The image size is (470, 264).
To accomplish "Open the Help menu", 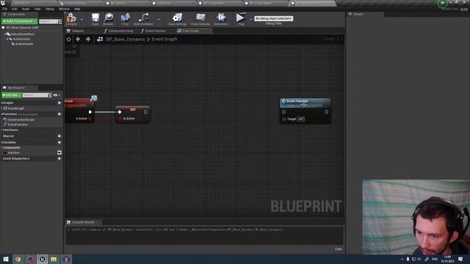I will [x=77, y=9].
